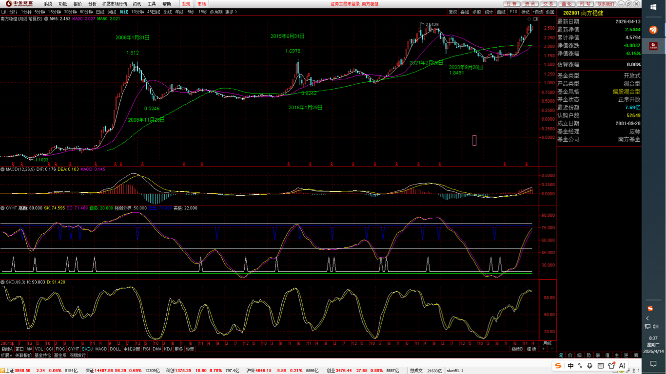Toggle the 复权 adjustment option
Image resolution: width=666 pixels, height=374 pixels.
(x=453, y=12)
